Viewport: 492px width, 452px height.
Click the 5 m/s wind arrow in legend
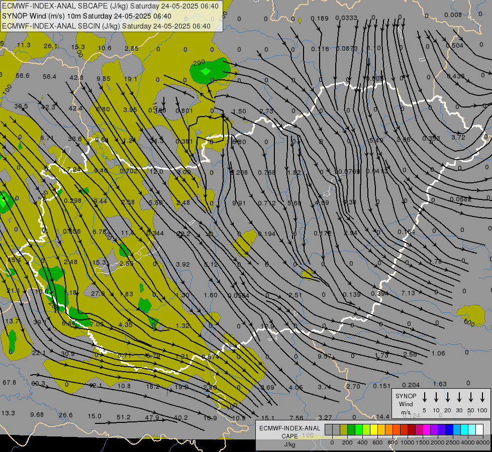[x=424, y=397]
